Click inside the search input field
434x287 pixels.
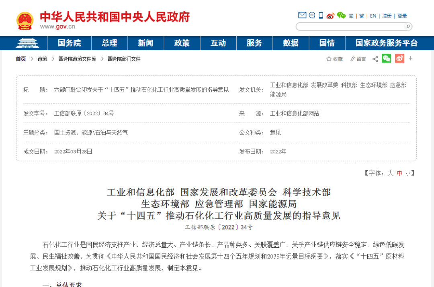point(350,26)
